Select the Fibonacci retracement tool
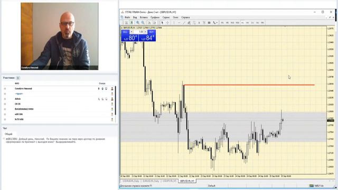338x190 pixels. click(x=194, y=23)
